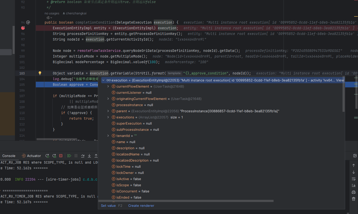
Task: Toggle the breakpoint on line 95
Action: click(x=23, y=28)
